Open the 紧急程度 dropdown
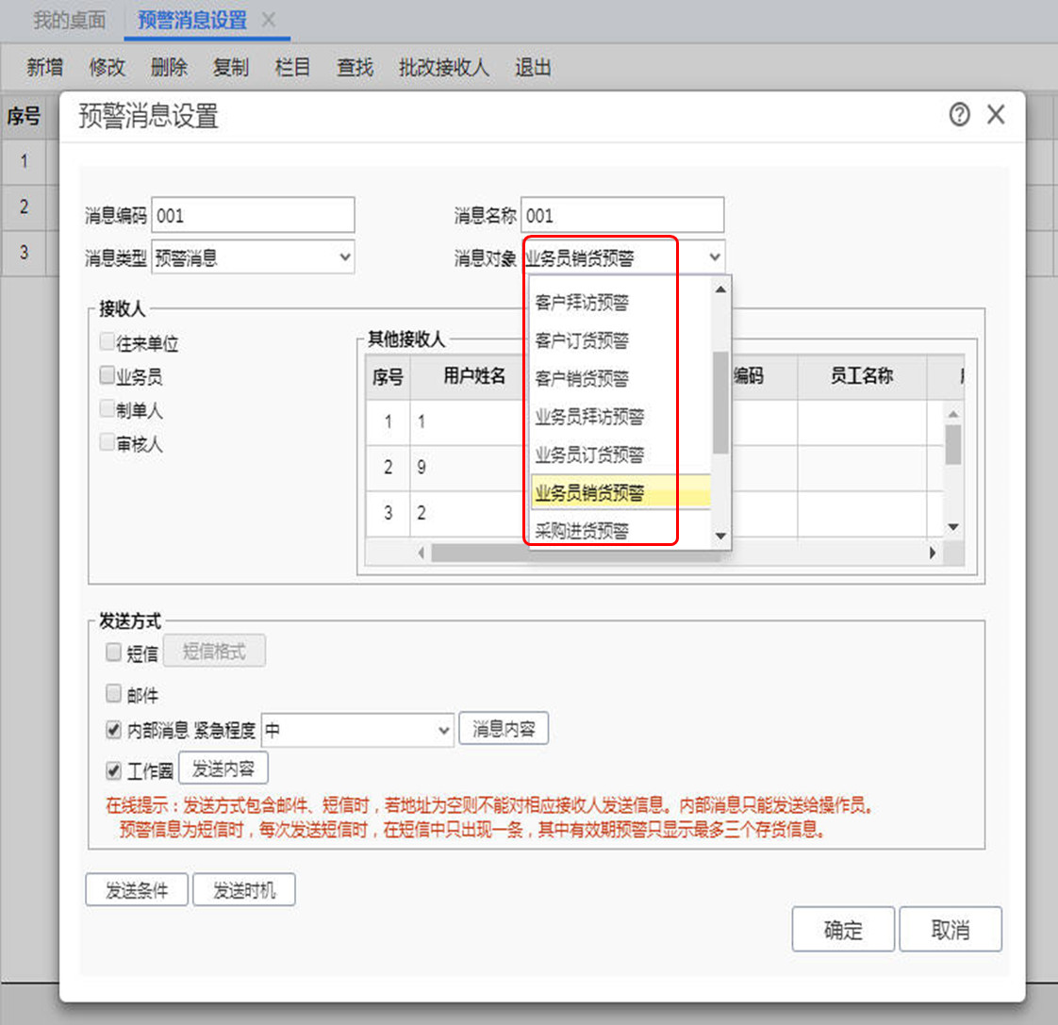The image size is (1058, 1025). (x=444, y=730)
